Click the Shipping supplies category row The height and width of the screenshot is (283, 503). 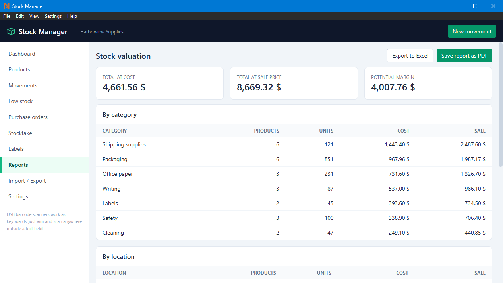pos(294,144)
